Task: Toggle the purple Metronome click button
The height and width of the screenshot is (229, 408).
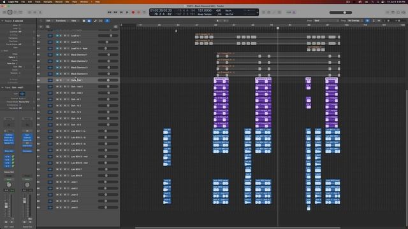Action: coord(295,12)
